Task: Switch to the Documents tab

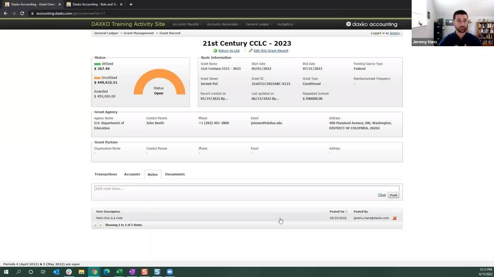Action: pos(175,174)
